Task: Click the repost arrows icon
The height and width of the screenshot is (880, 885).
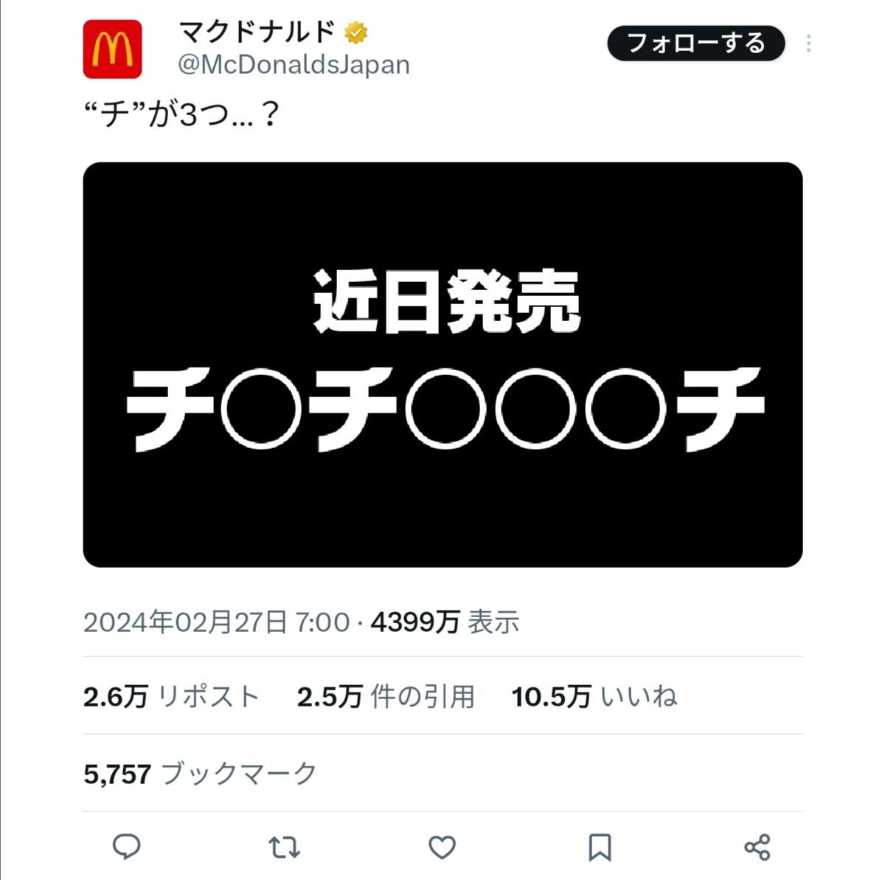Action: pos(284,848)
